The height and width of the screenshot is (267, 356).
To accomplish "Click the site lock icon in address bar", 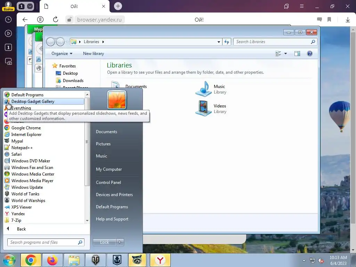I will coord(70,19).
